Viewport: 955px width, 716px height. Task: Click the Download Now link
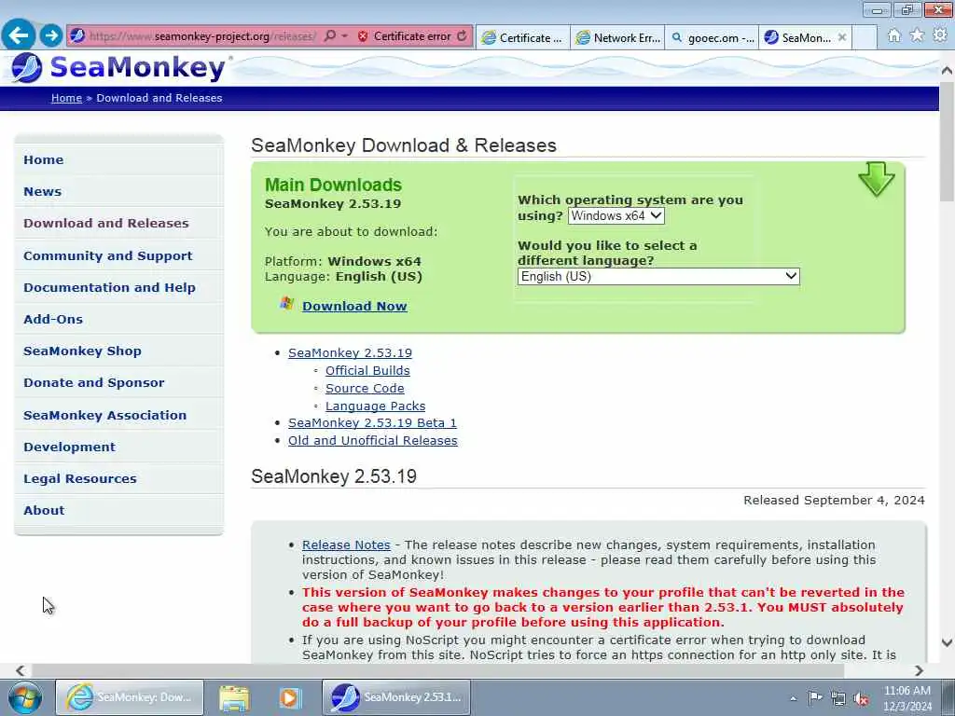pyautogui.click(x=354, y=306)
